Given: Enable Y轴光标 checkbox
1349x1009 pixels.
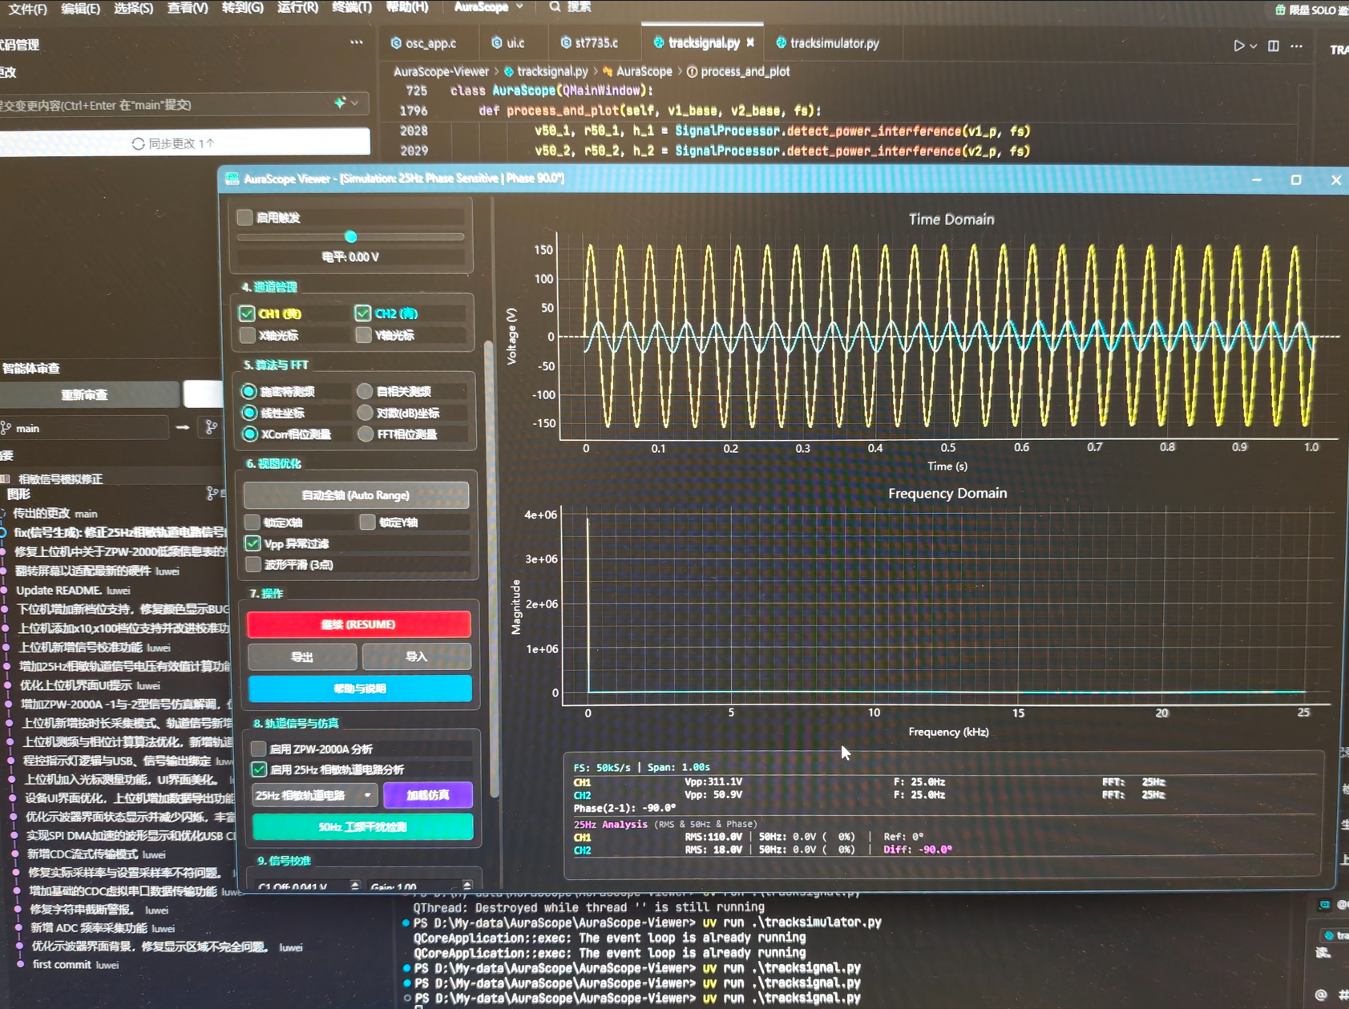Looking at the screenshot, I should (x=363, y=335).
